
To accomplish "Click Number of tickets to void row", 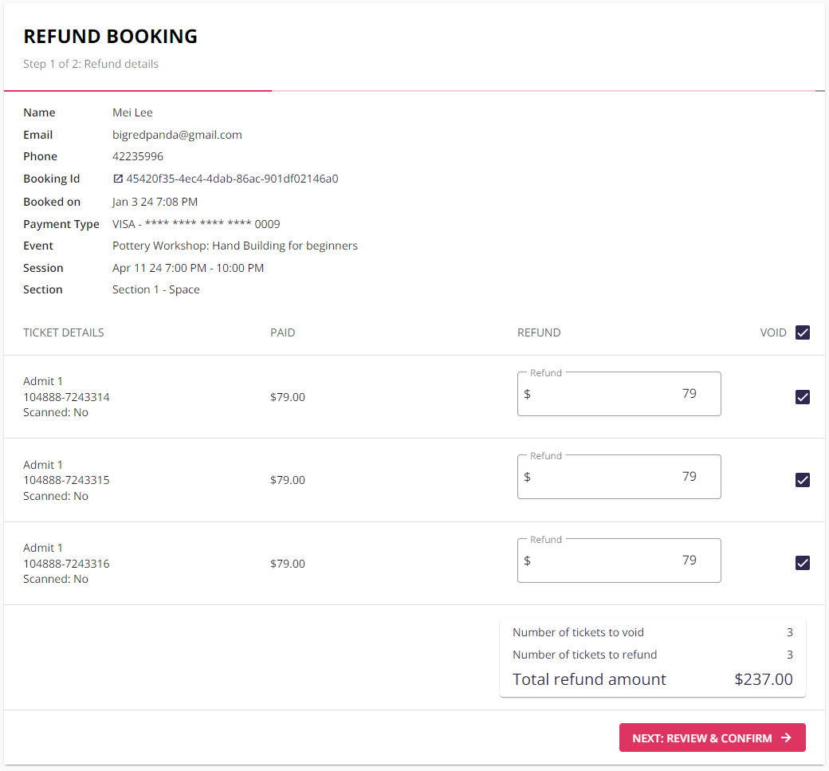I will click(x=652, y=632).
